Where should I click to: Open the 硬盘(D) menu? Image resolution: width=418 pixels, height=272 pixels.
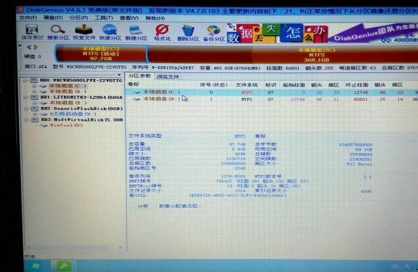click(53, 17)
